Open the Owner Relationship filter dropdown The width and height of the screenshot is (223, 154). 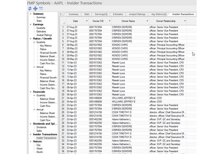point(185,21)
